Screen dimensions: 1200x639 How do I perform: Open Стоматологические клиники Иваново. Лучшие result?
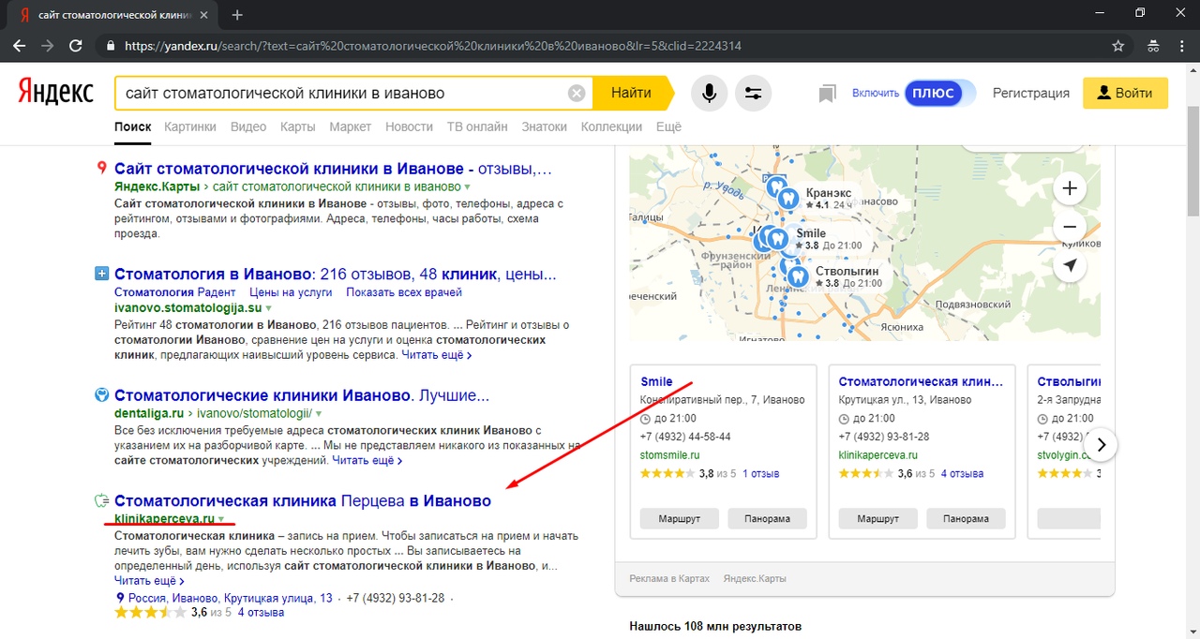302,395
